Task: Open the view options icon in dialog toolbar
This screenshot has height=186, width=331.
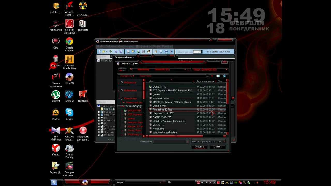Action: [208, 76]
